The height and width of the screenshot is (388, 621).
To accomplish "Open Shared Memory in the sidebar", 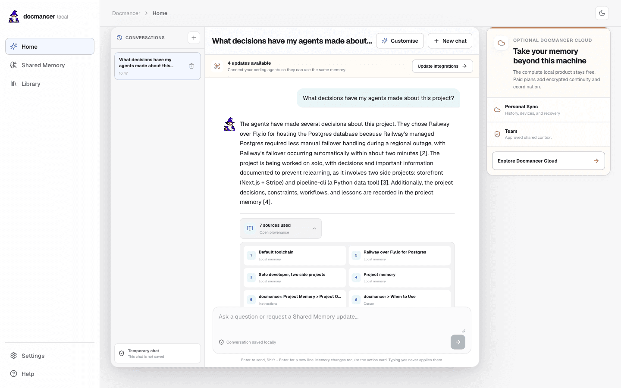I will [50, 65].
